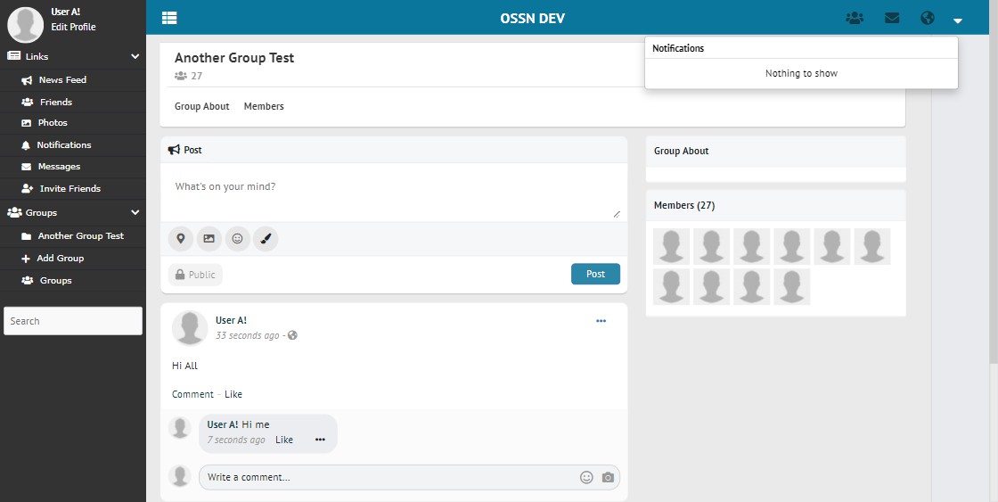Attach a photo using the image icon

[x=209, y=239]
